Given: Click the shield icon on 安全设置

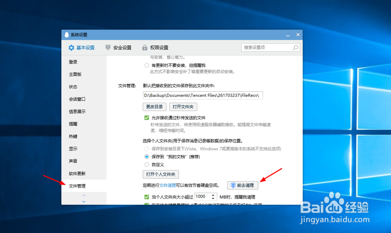Looking at the screenshot, I should 108,47.
